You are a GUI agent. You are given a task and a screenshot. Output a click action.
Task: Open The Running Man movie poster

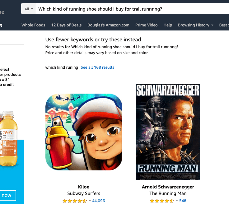point(168,132)
